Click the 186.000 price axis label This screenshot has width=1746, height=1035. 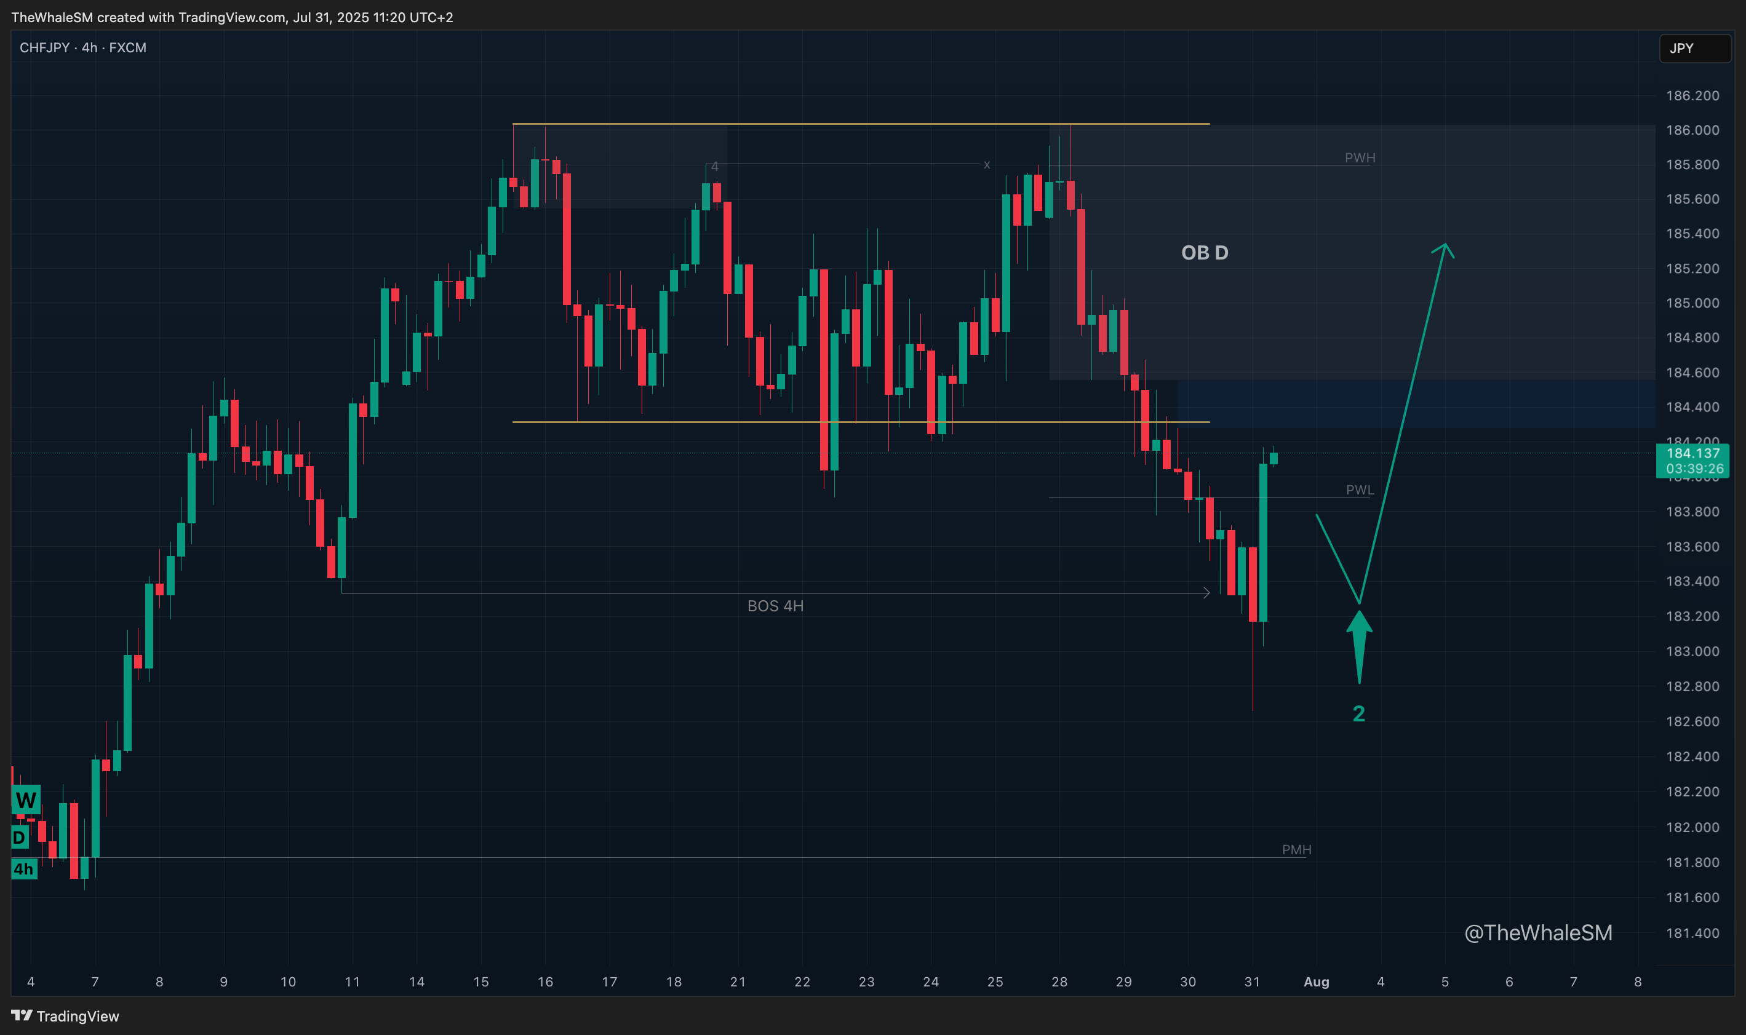click(x=1692, y=130)
